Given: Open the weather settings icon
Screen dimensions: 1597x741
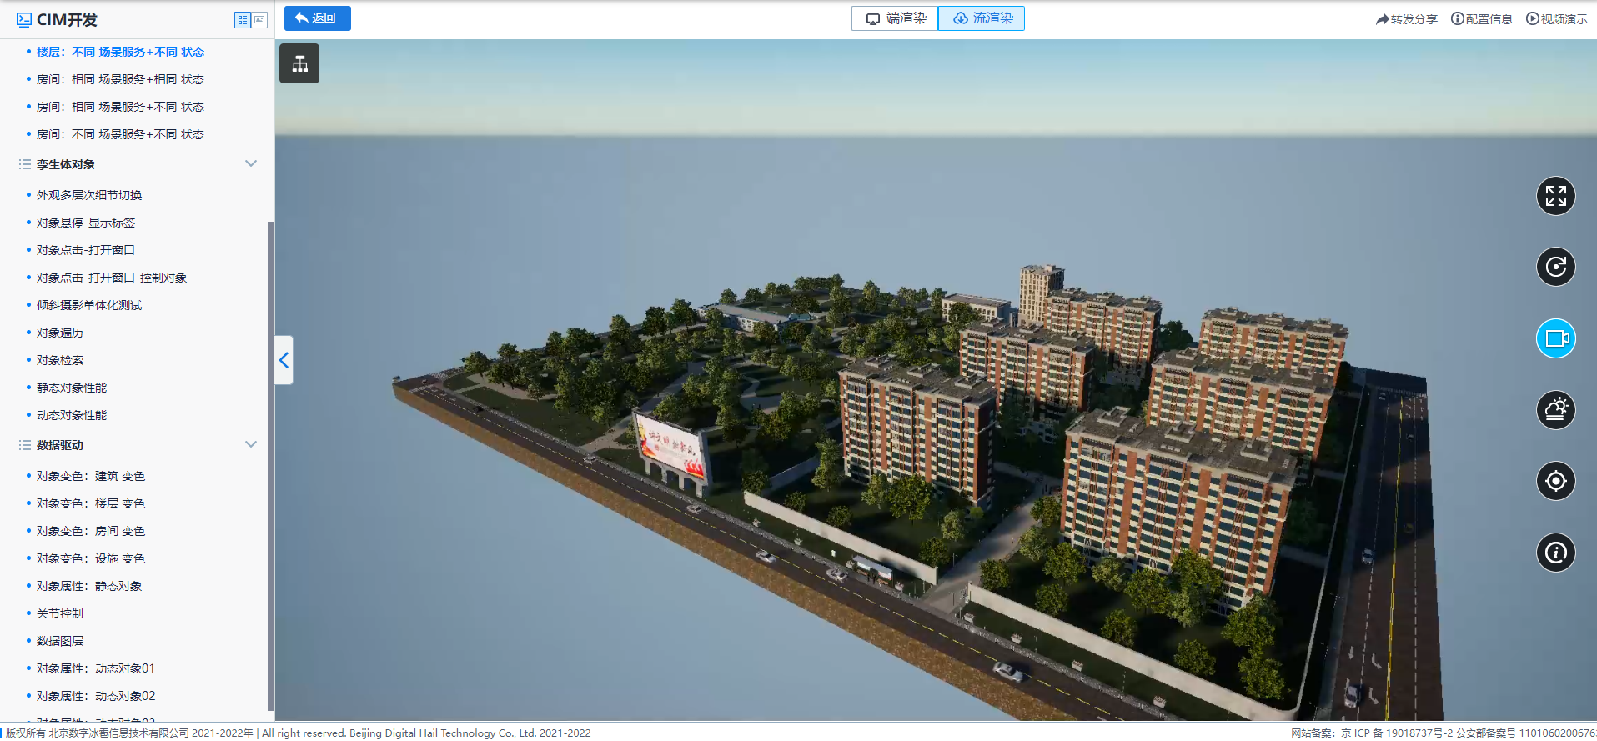Looking at the screenshot, I should click(1555, 410).
